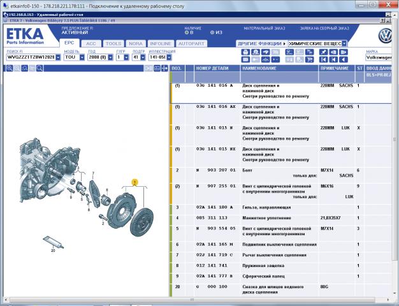Click the pin icon in the toolbar
The width and height of the screenshot is (399, 306).
click(323, 52)
